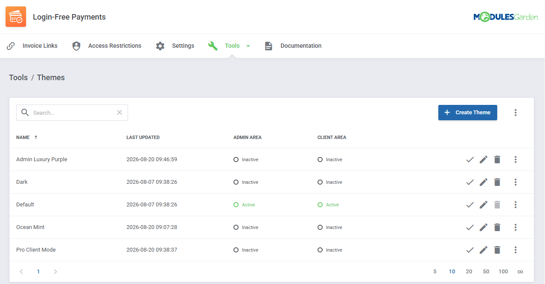Click the magnifier icon in the search box
The image size is (545, 284).
click(25, 113)
